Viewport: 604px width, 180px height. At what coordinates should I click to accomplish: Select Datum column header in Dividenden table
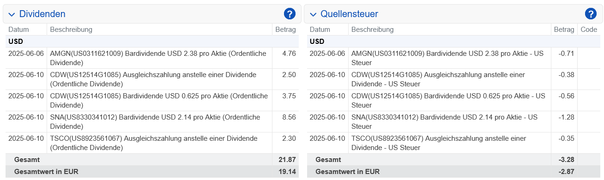(x=18, y=30)
